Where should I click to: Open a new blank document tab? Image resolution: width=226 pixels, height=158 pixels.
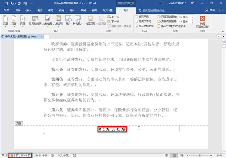click(x=46, y=37)
